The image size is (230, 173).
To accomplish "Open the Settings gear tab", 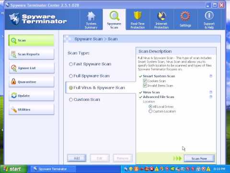I will tap(185, 20).
